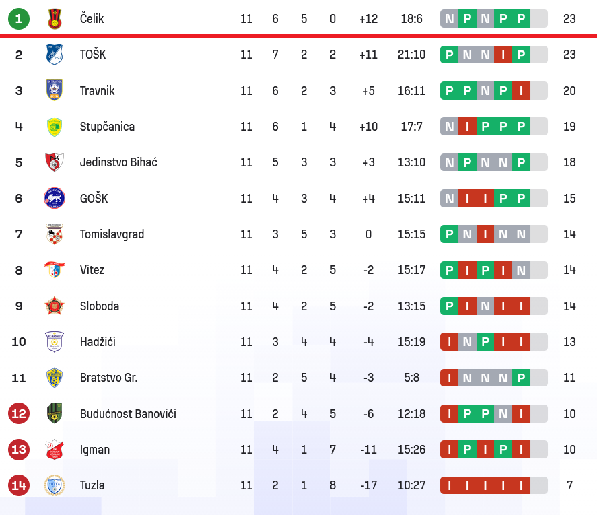Open Travnik team crest icon
This screenshot has height=515, width=597.
tap(55, 90)
